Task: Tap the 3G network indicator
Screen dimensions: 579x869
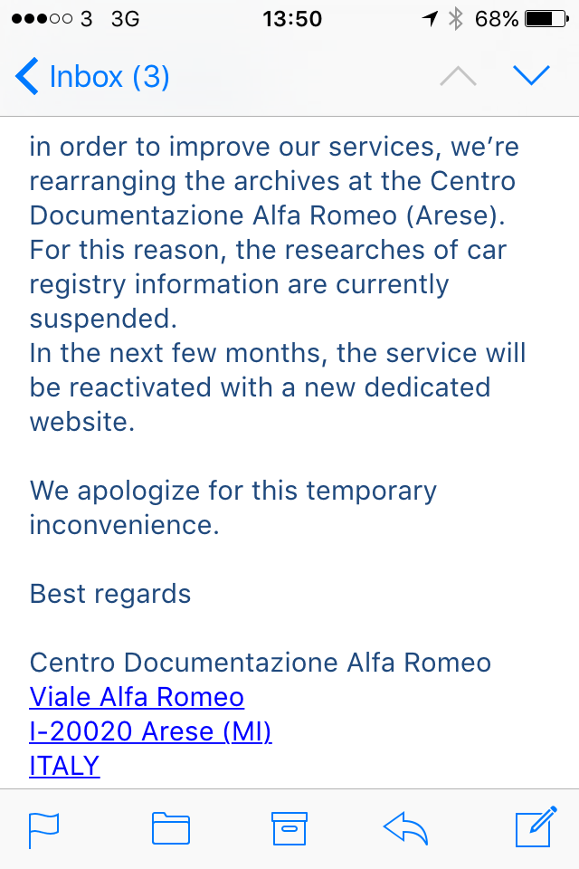Action: click(x=124, y=18)
